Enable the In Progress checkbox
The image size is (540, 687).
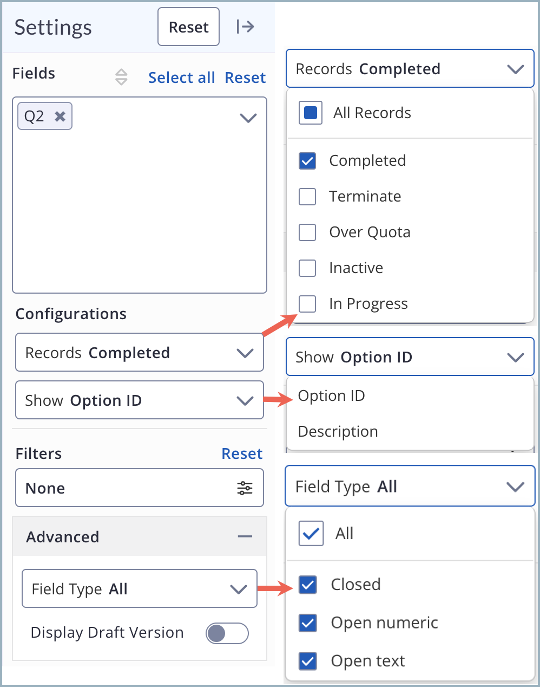pos(307,304)
